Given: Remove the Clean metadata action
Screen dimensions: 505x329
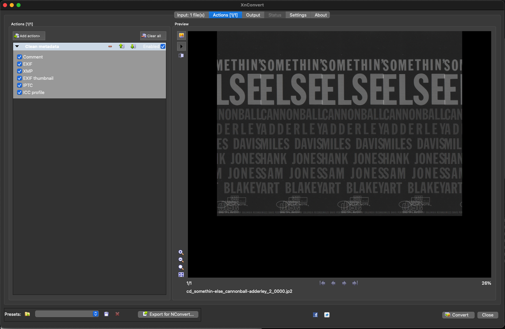Looking at the screenshot, I should click(x=110, y=46).
